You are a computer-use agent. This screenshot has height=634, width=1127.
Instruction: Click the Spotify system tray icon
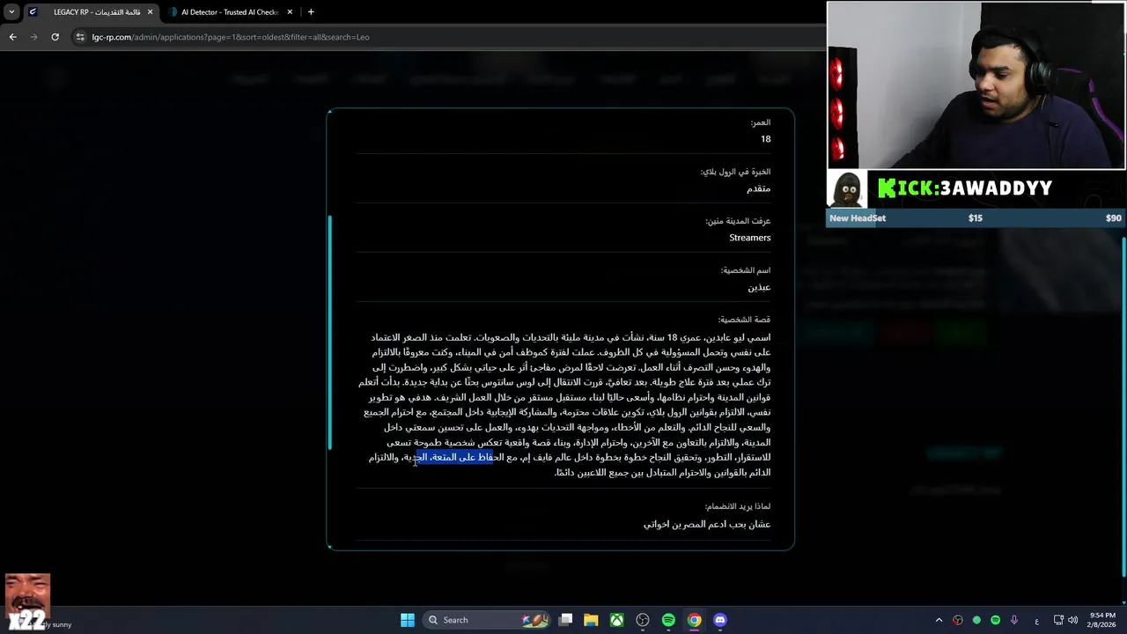(996, 620)
